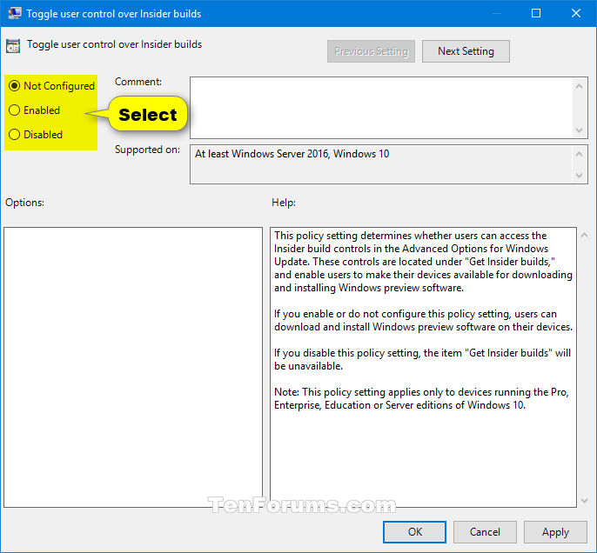Click the Next Setting button
The width and height of the screenshot is (597, 553).
coord(466,51)
